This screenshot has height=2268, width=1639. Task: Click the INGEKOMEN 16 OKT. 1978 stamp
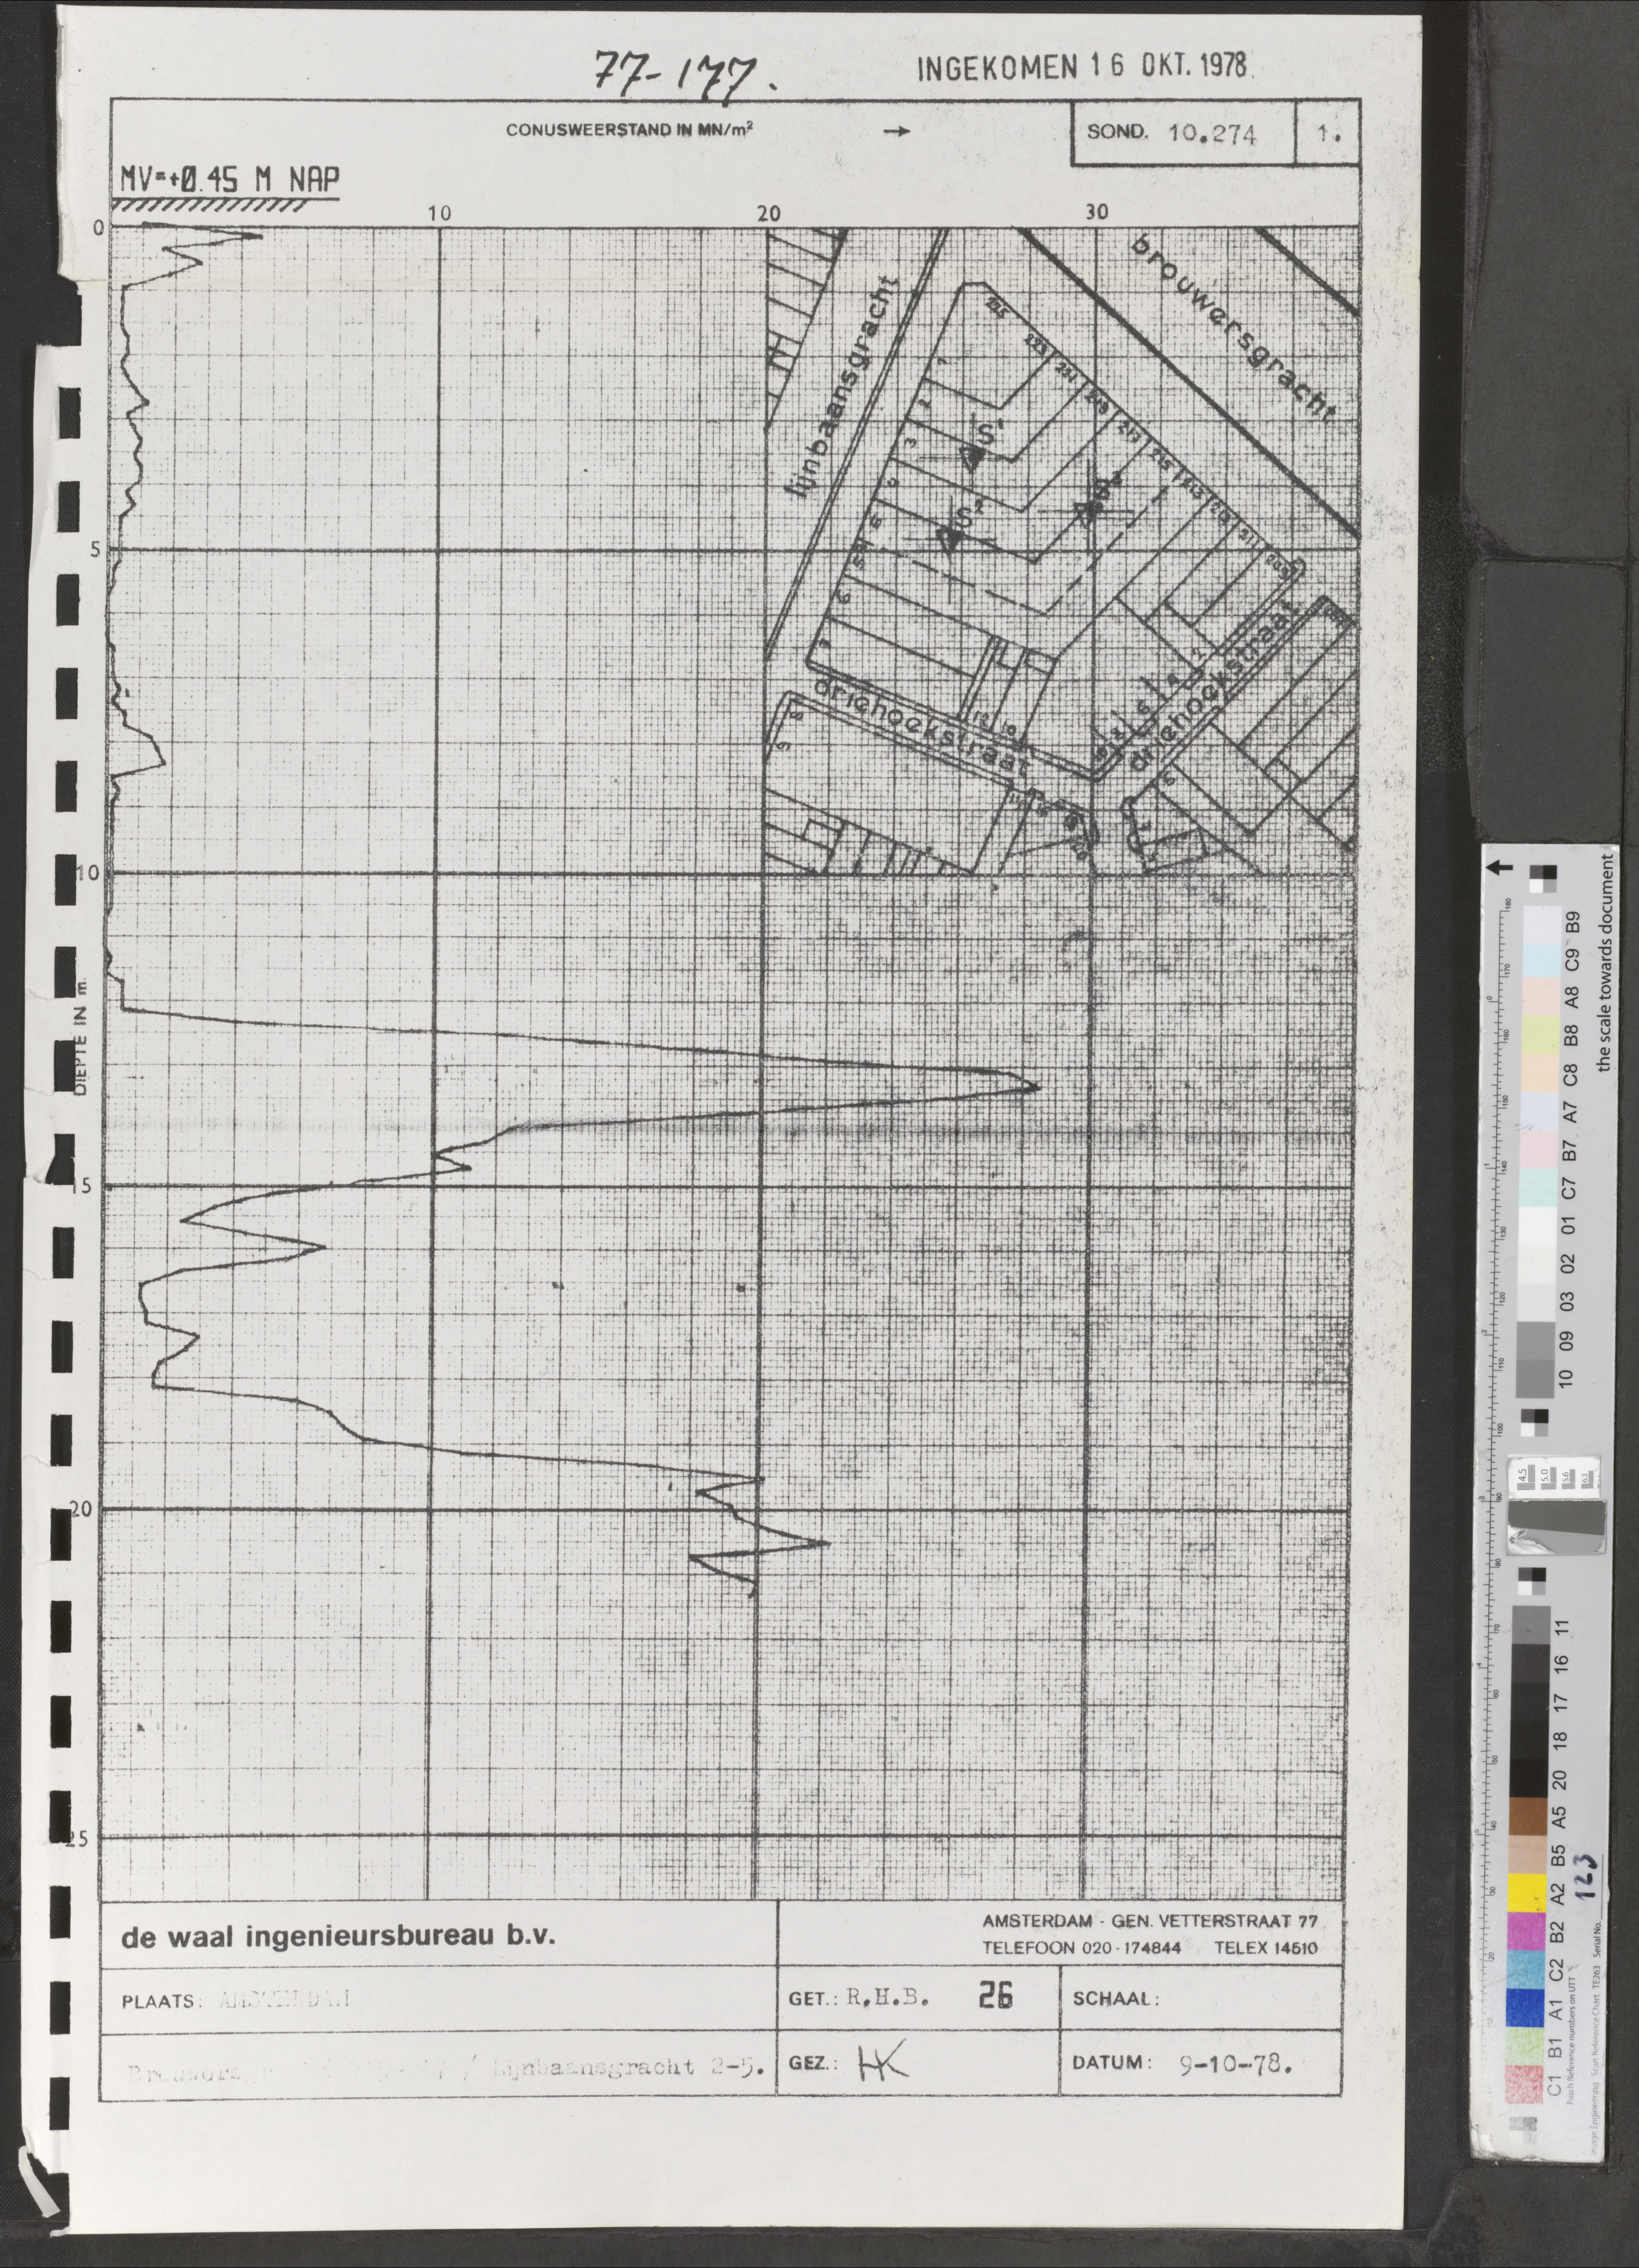[x=1083, y=68]
